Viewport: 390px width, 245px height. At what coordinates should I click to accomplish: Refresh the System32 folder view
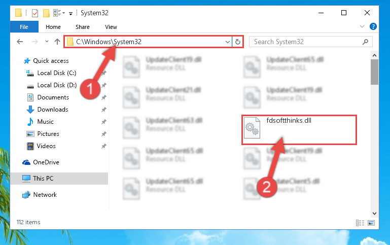click(x=238, y=42)
